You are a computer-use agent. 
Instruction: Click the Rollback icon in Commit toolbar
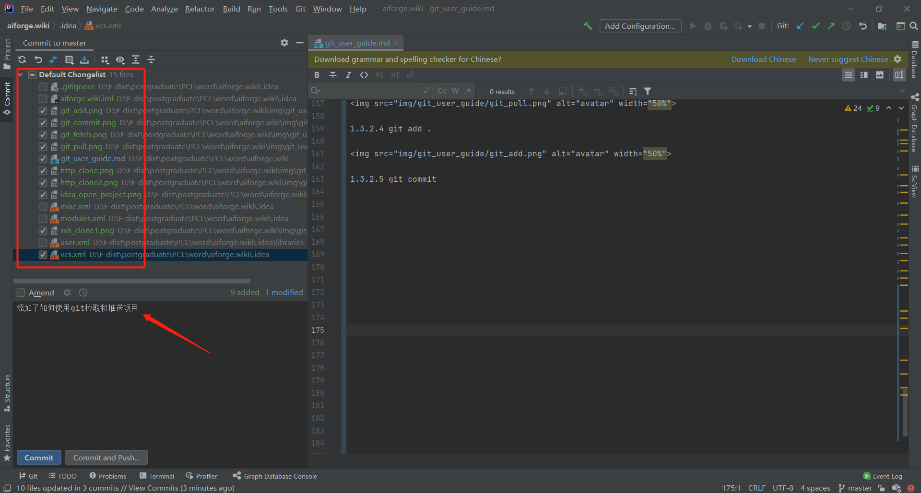click(x=38, y=59)
